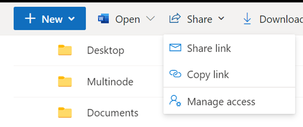Image resolution: width=303 pixels, height=127 pixels.
Task: Click the plus icon on New button
Action: pyautogui.click(x=30, y=19)
